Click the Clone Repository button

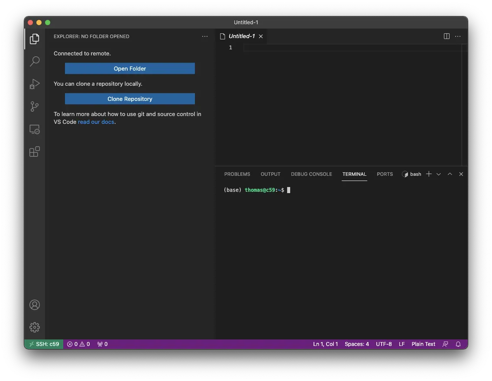pyautogui.click(x=130, y=99)
